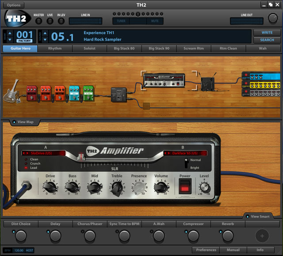Select the first dark red pedal
283x256 pixels.
click(31, 93)
